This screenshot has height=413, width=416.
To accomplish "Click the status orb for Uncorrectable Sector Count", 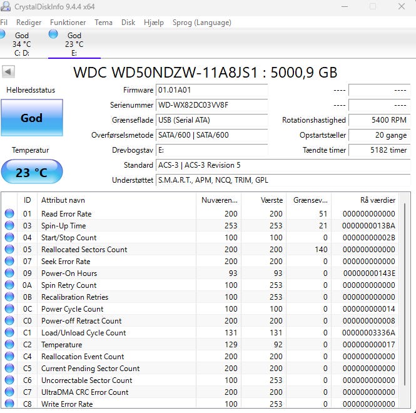I will (x=9, y=380).
